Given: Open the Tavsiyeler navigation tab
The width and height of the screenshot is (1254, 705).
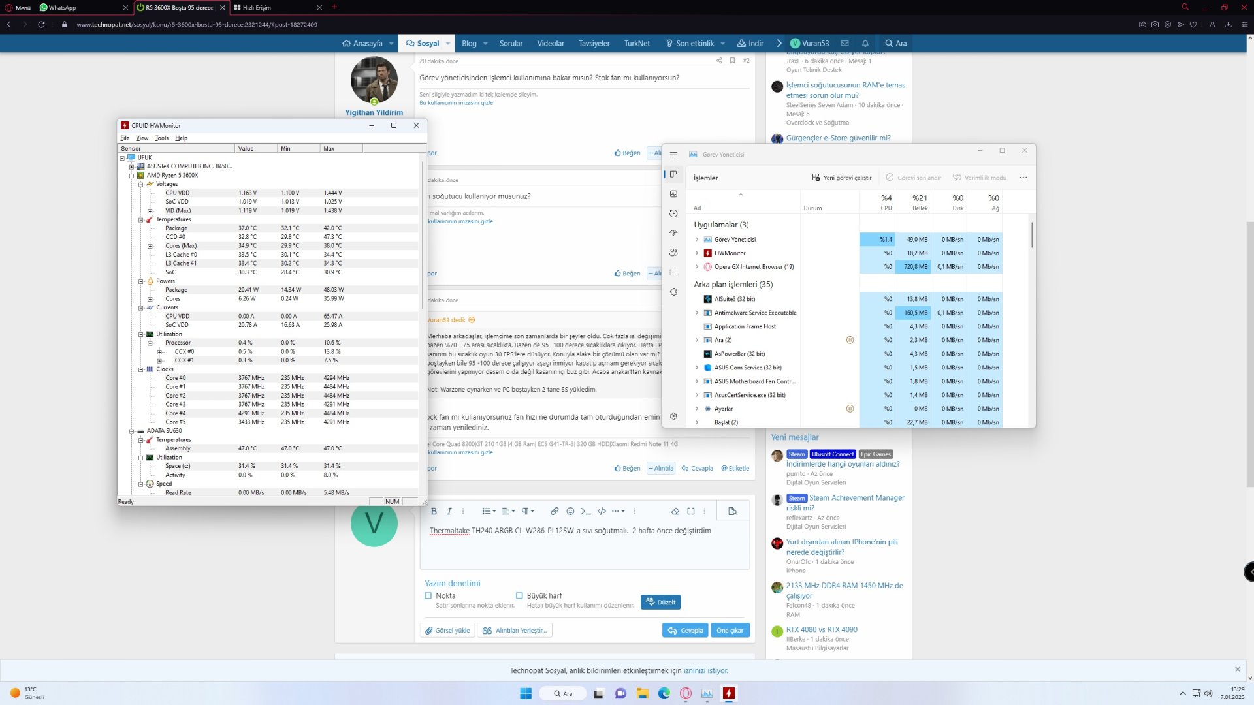Looking at the screenshot, I should point(594,44).
